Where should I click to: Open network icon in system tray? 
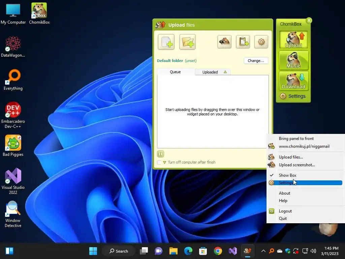pyautogui.click(x=305, y=251)
